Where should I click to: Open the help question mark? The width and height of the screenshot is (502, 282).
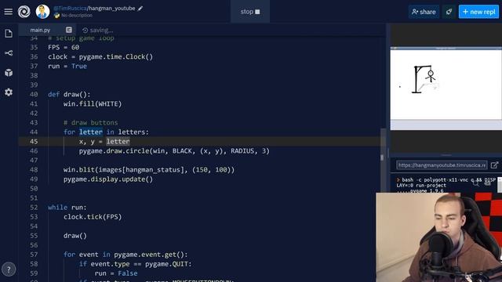[x=9, y=269]
